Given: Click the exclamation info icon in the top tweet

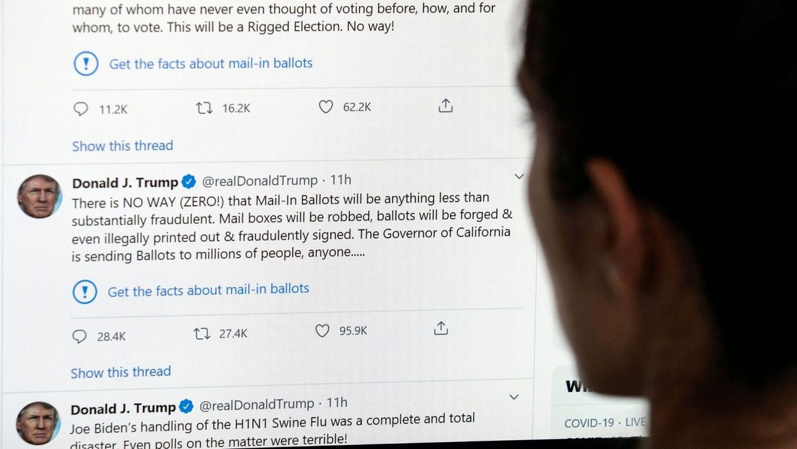Looking at the screenshot, I should (x=86, y=63).
